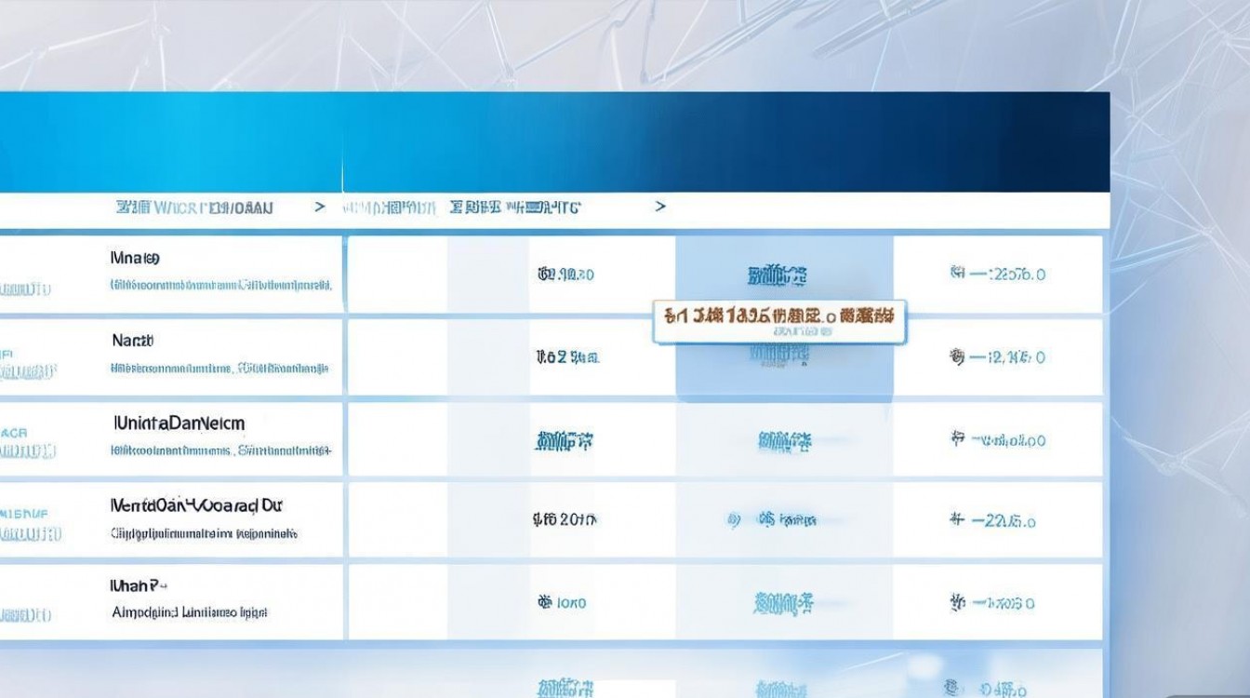Screen dimensions: 1250x698
Task: Click the "−2,146 0" value cell
Action: point(997,356)
